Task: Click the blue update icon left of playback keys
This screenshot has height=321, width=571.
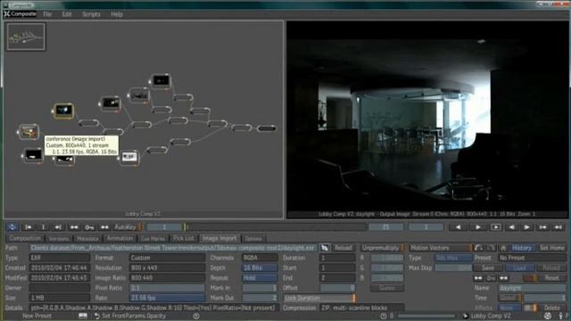Action: [x=12, y=227]
